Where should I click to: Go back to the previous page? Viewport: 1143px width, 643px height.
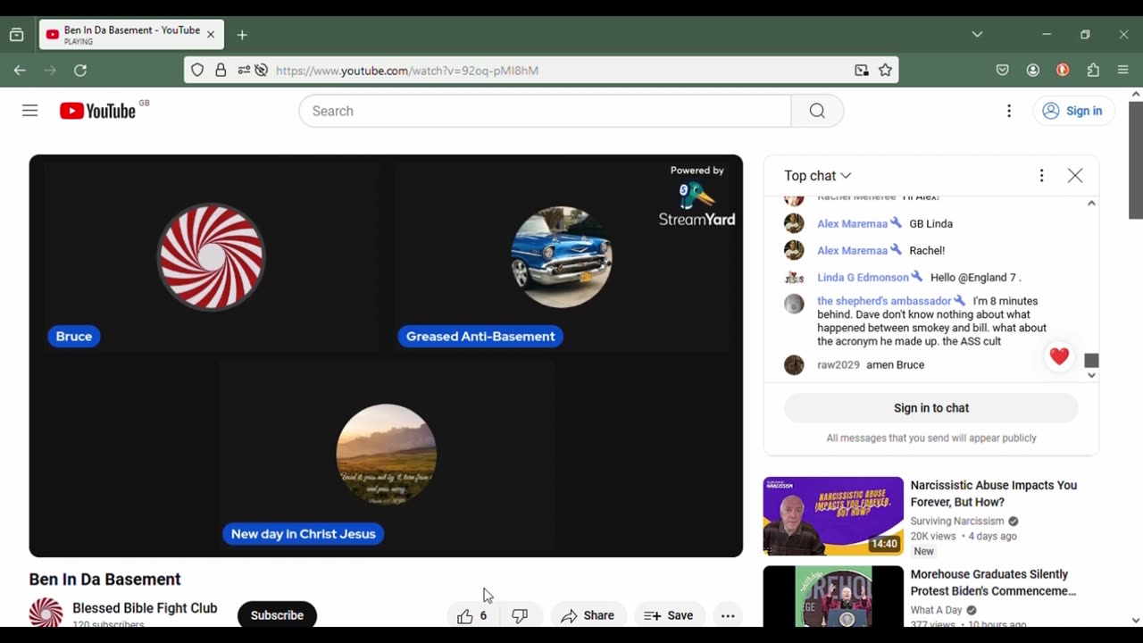point(20,71)
